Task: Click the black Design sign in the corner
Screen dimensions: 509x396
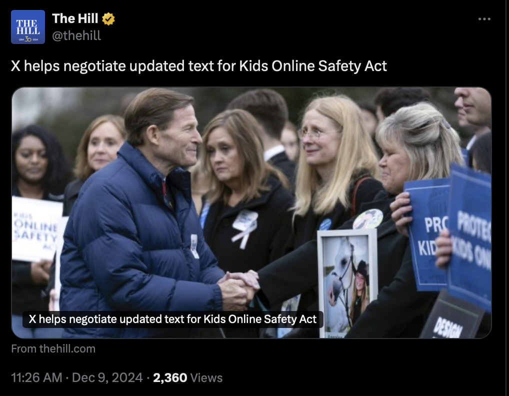Action: click(x=452, y=316)
